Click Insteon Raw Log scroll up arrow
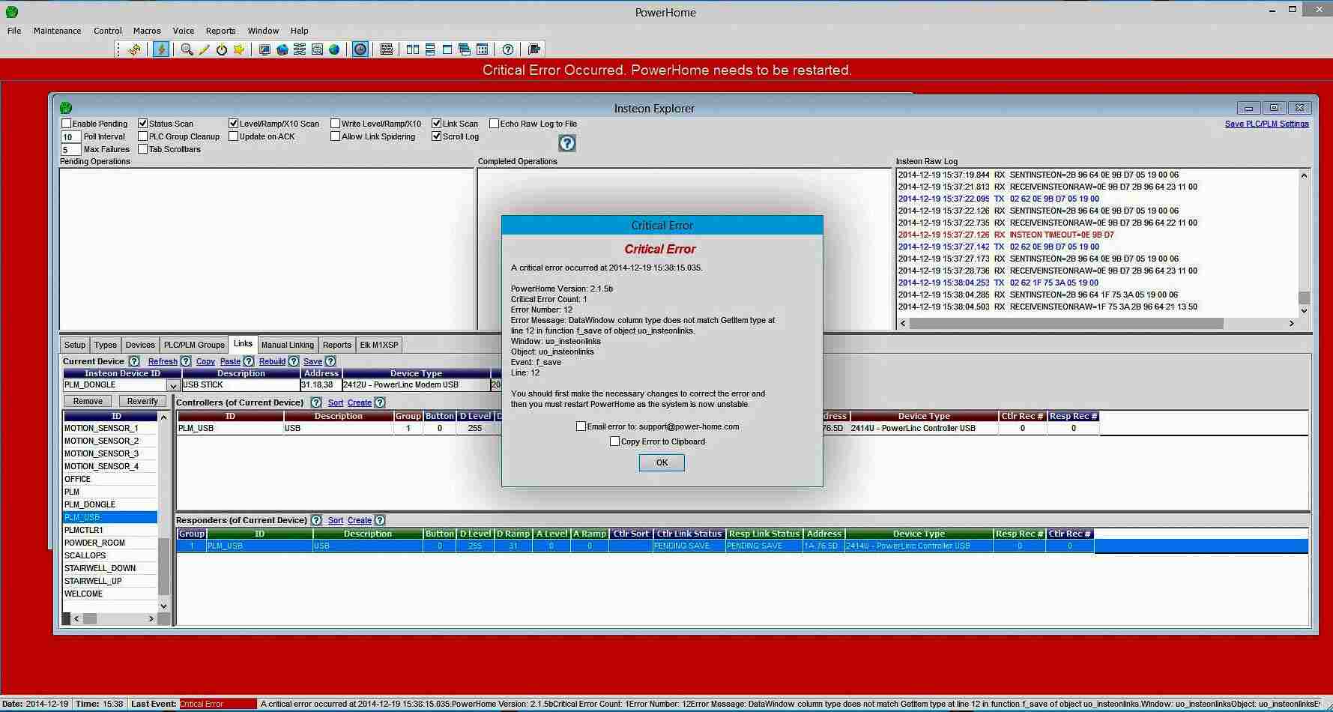The image size is (1333, 712). (1304, 175)
